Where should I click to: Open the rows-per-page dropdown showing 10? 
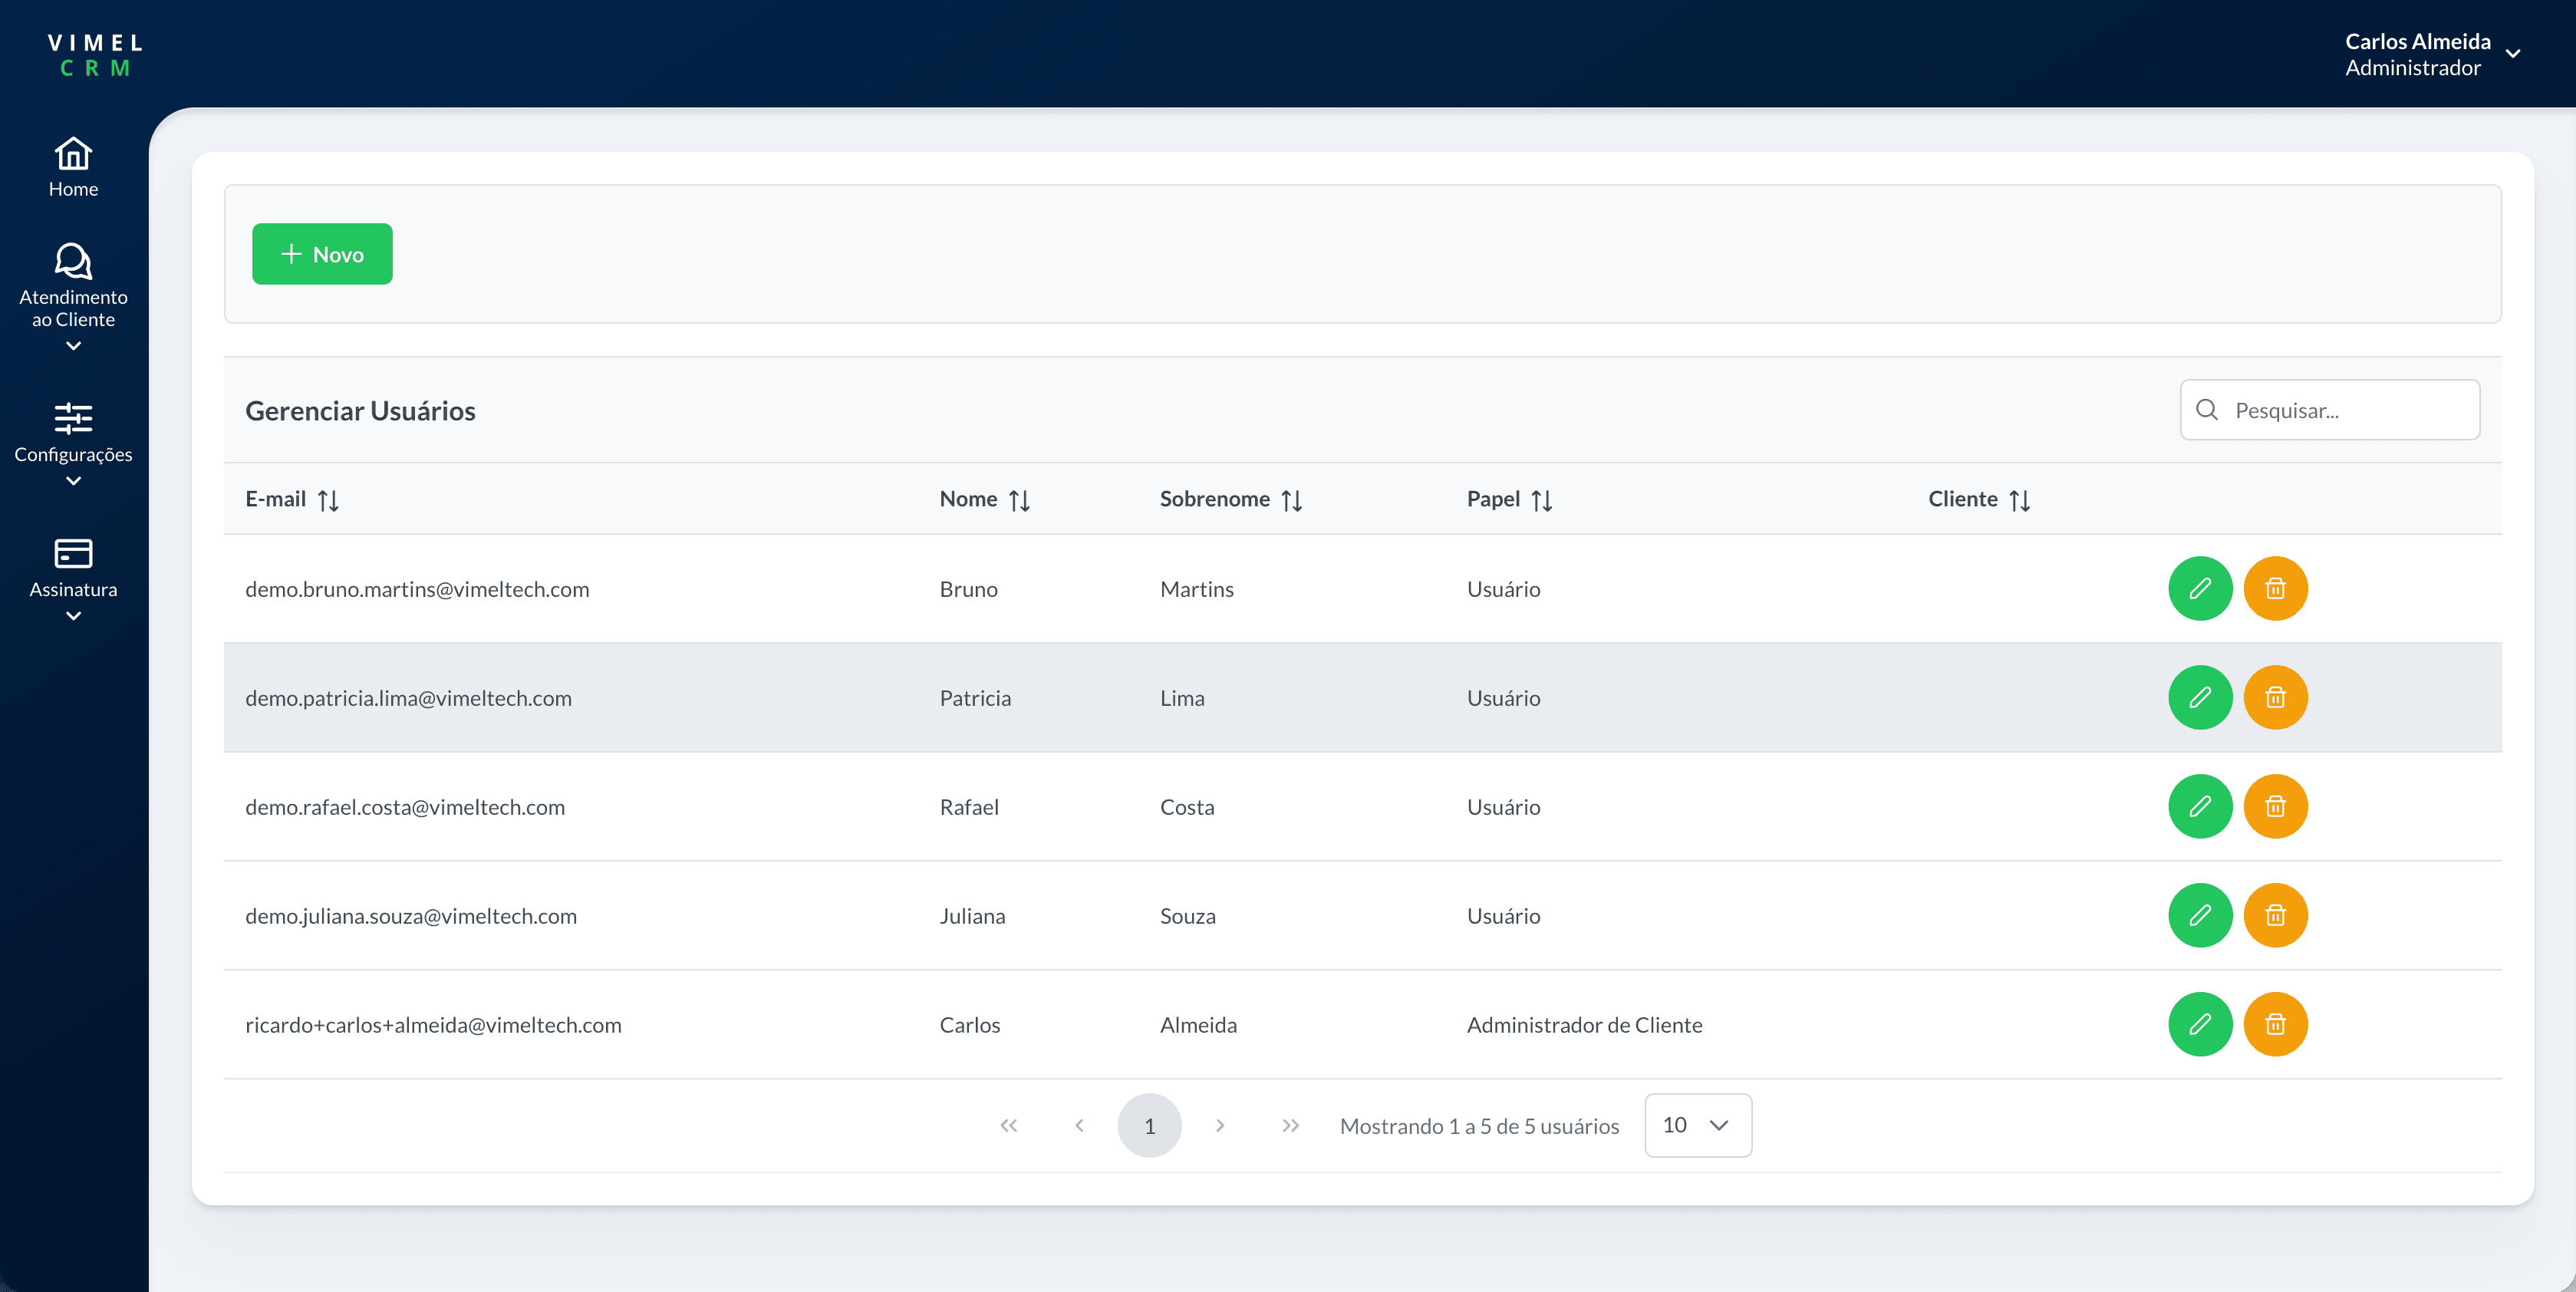tap(1697, 1125)
